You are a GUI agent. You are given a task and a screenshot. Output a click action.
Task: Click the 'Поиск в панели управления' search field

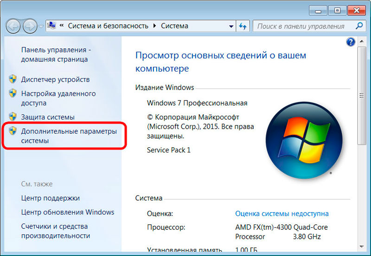(301, 26)
